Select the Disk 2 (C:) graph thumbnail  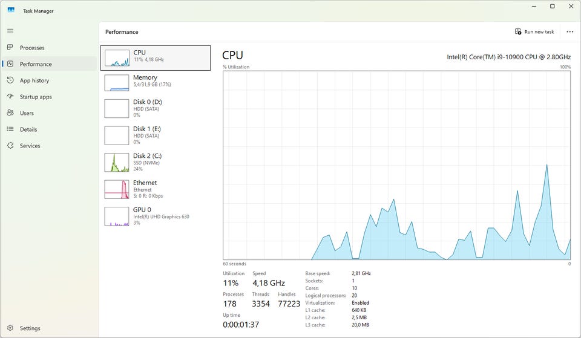coord(117,163)
